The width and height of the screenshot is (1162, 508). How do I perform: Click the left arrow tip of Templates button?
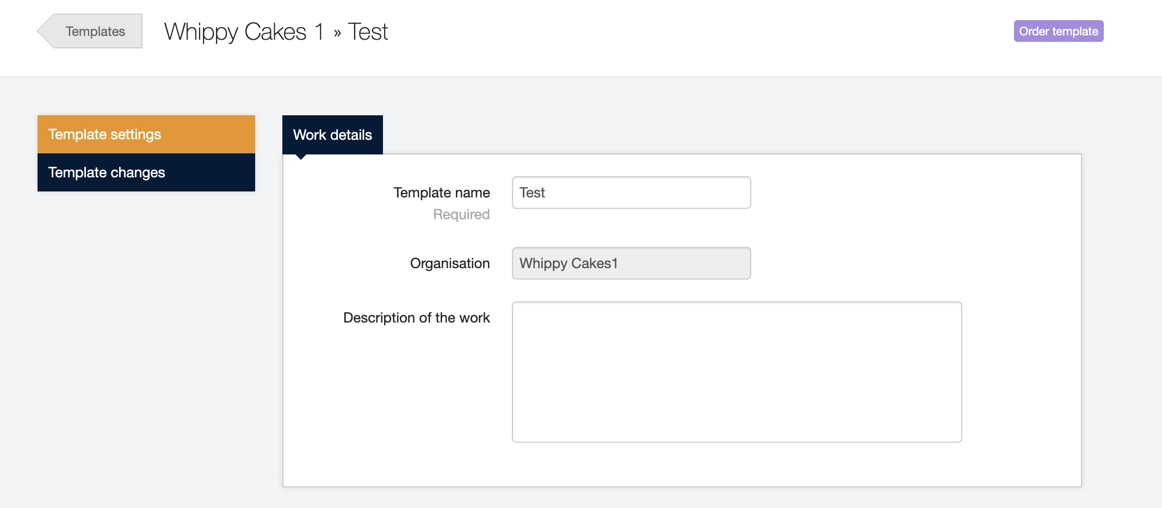42,32
